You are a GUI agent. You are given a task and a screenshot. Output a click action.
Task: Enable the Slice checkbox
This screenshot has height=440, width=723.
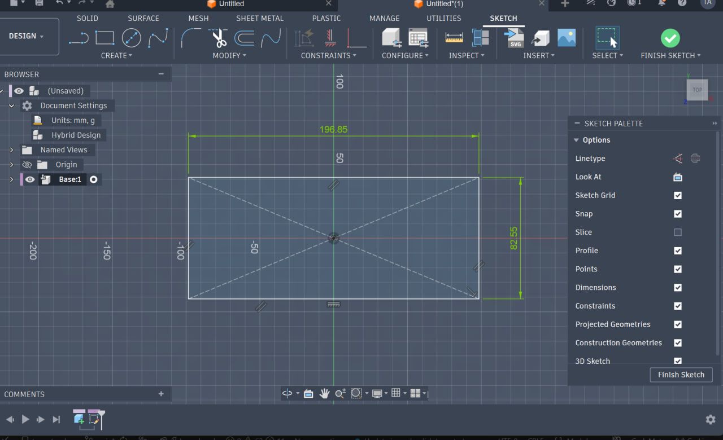(x=678, y=232)
